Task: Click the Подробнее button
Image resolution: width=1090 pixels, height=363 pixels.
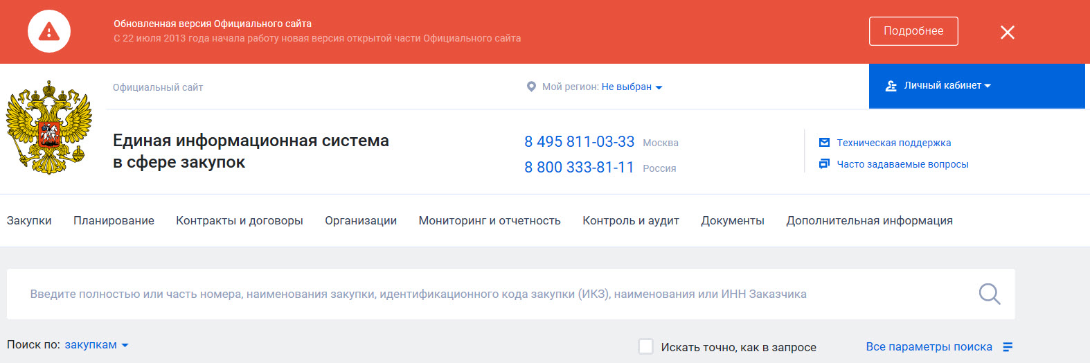Action: point(913,31)
